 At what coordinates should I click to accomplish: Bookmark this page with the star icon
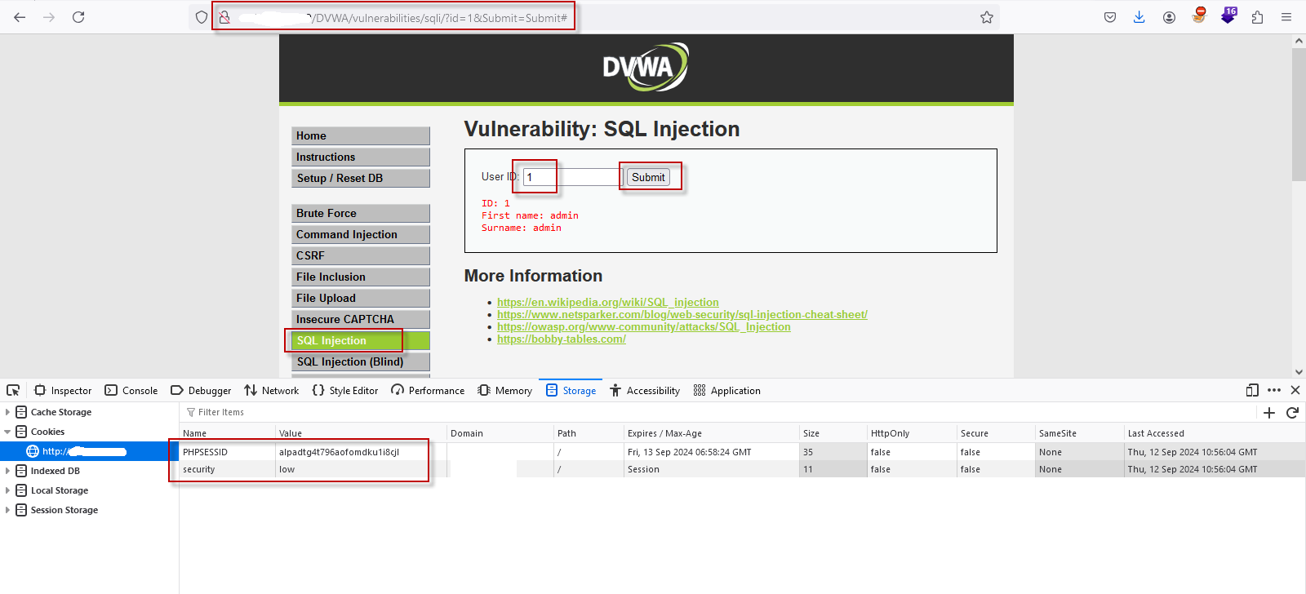coord(987,17)
